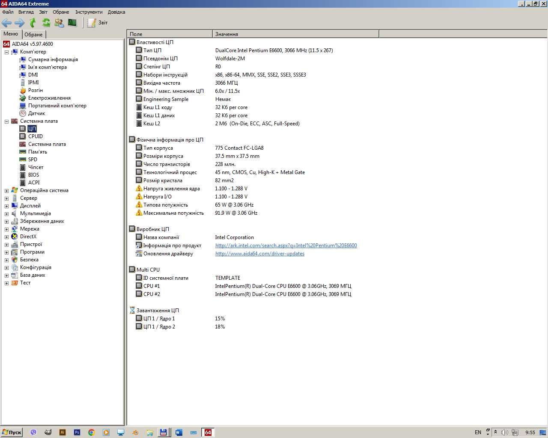Open the Файл menu
This screenshot has height=438, width=548.
point(8,12)
